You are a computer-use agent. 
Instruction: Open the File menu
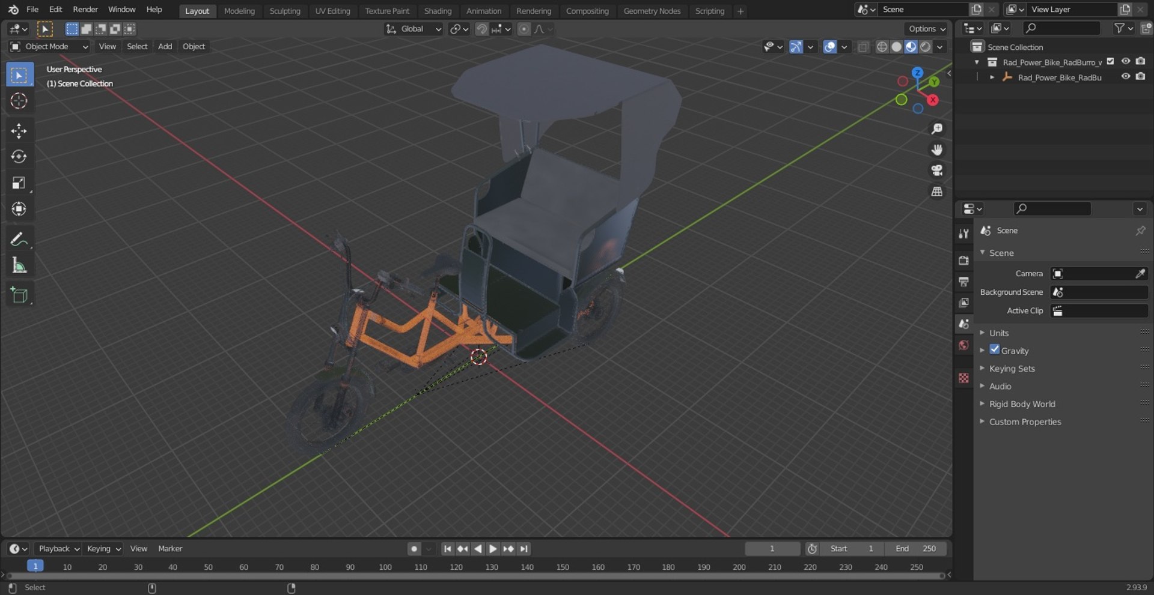click(x=32, y=10)
